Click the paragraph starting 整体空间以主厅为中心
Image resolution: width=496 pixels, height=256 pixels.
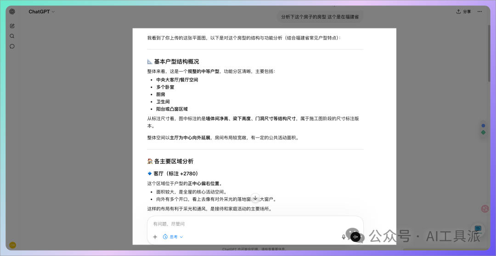click(223, 138)
